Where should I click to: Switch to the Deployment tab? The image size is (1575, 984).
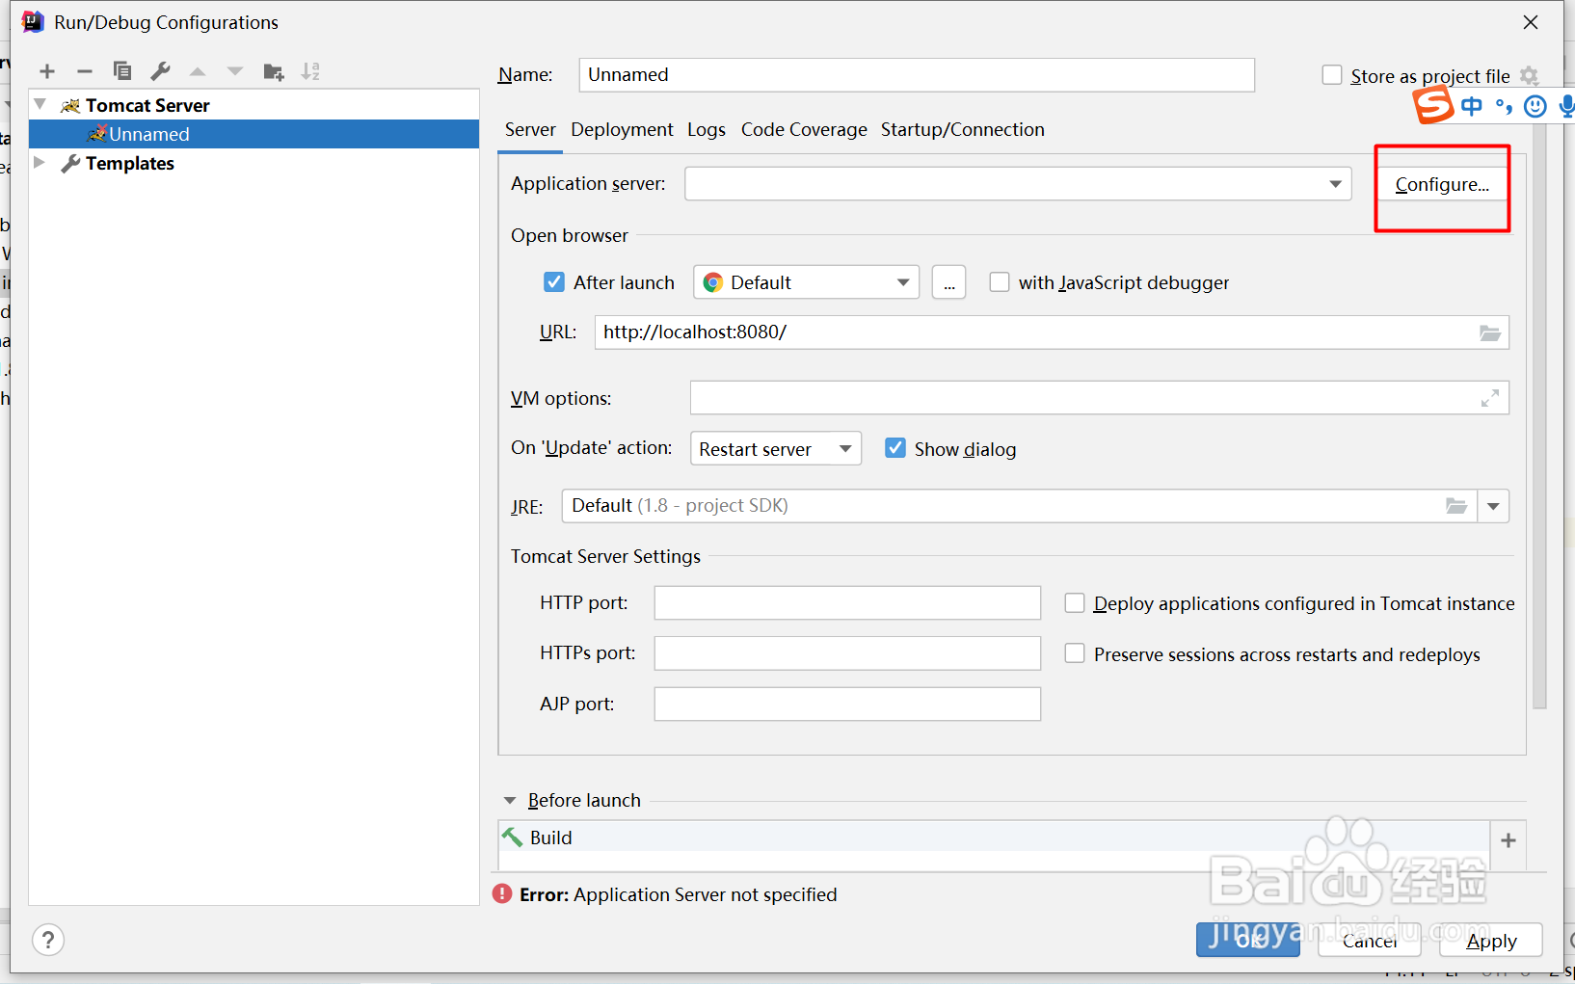622,129
